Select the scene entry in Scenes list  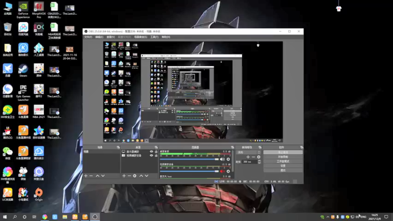tap(102, 152)
